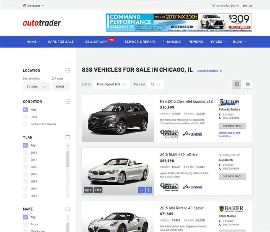Open the Blog menu
The height and width of the screenshot is (232, 270).
tap(239, 42)
